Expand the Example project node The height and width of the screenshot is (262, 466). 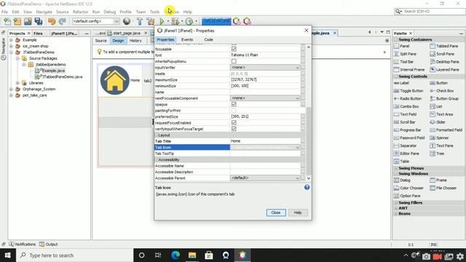[x=12, y=40]
